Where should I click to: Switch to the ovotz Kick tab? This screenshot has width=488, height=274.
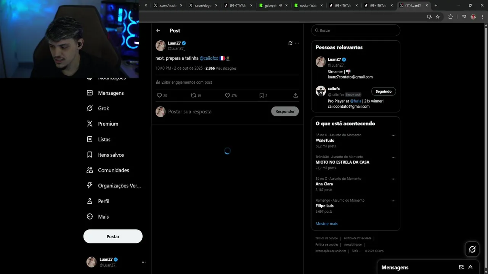tap(308, 5)
